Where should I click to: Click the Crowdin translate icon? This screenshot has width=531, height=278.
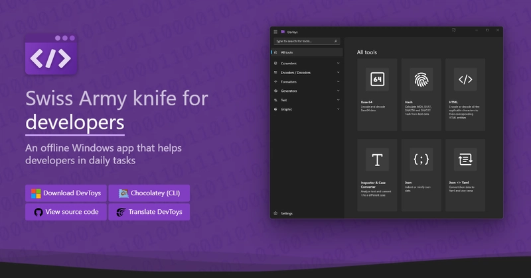(121, 212)
